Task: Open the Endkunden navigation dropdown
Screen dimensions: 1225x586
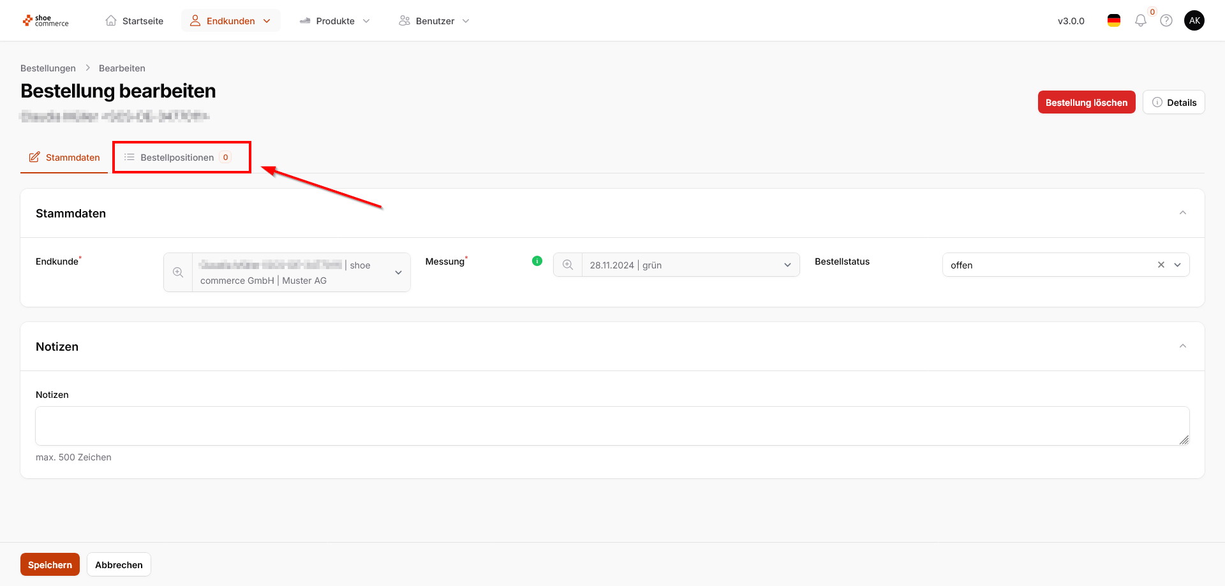Action: [231, 21]
